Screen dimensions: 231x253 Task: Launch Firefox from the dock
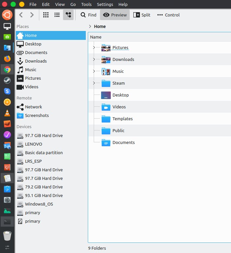click(7, 59)
